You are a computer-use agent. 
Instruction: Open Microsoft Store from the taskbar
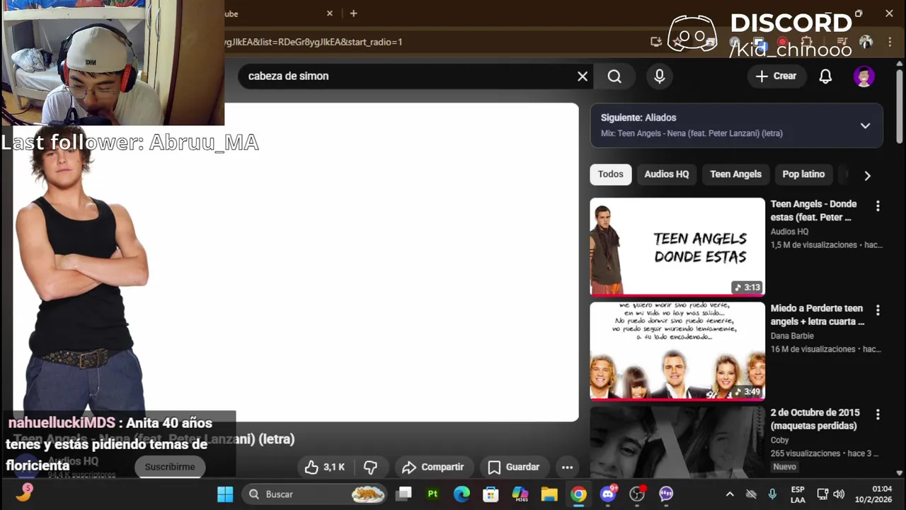click(x=491, y=494)
